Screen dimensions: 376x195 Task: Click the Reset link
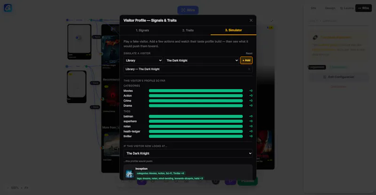[x=249, y=53]
